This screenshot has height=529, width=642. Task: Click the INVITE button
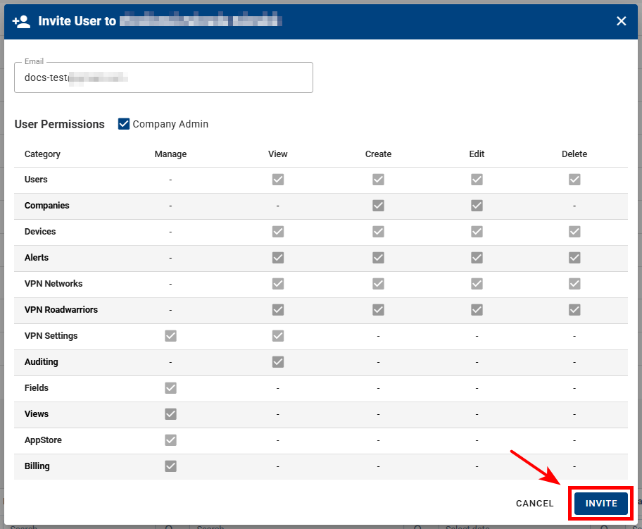coord(600,504)
